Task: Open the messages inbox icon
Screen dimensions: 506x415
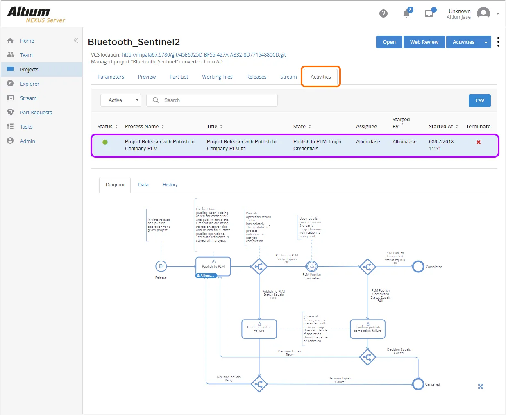Action: click(429, 14)
